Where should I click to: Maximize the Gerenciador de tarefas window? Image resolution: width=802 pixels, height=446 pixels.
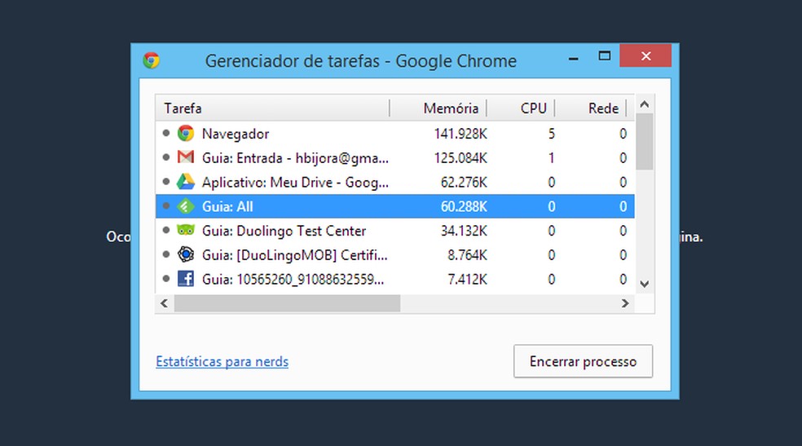[605, 55]
